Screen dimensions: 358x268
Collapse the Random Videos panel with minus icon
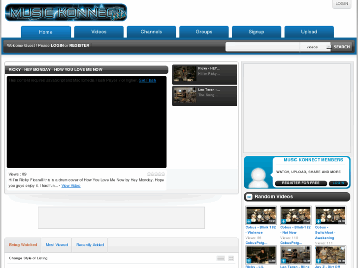coord(249,197)
